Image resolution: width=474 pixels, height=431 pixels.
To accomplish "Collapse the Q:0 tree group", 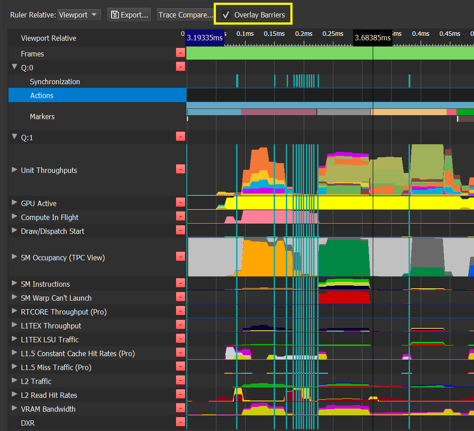I will click(14, 67).
